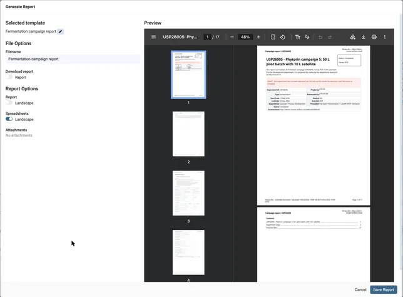Image resolution: width=403 pixels, height=297 pixels.
Task: Click the report heading 'USP26005 - Phytorin campaign 5'
Action: coord(298,61)
